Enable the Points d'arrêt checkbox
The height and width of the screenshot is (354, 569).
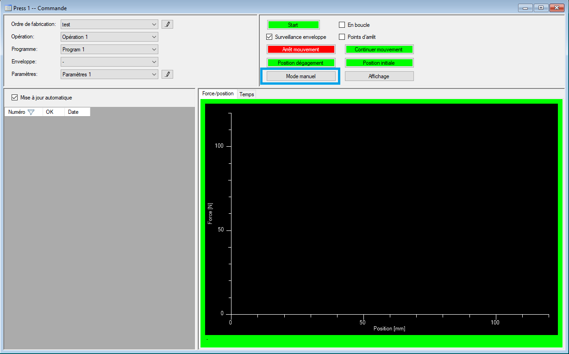342,37
